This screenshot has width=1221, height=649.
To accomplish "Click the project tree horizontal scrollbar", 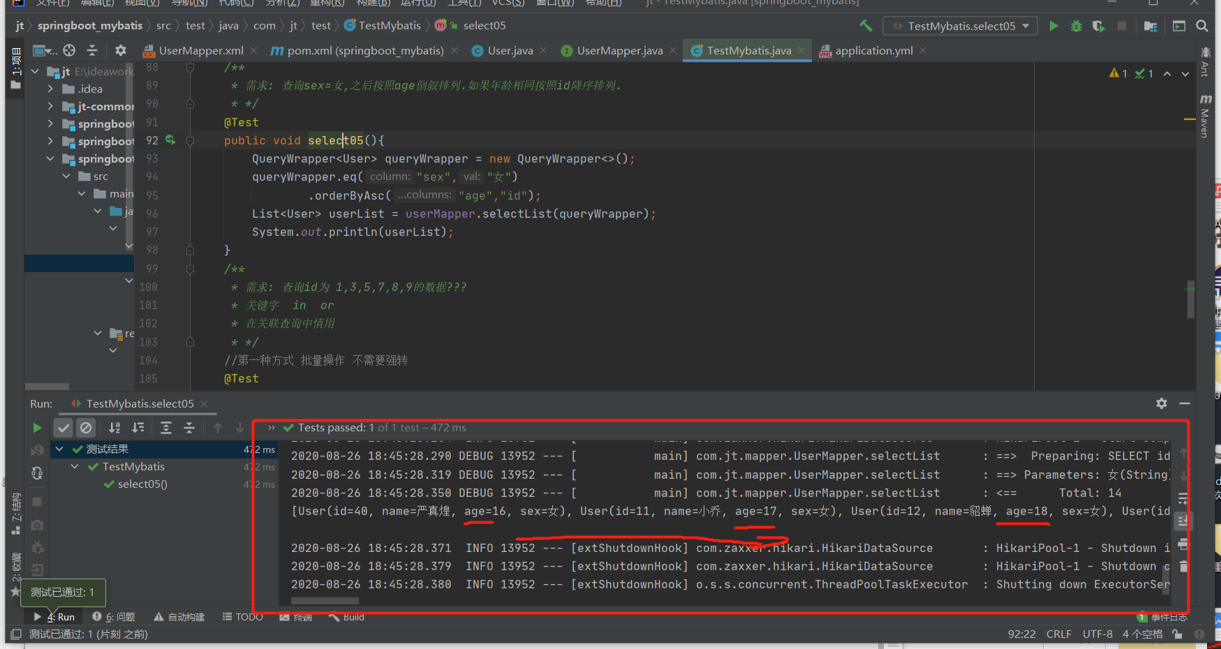I will point(47,387).
